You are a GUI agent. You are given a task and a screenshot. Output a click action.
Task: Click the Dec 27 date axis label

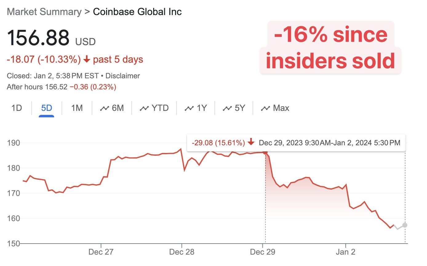tap(101, 252)
